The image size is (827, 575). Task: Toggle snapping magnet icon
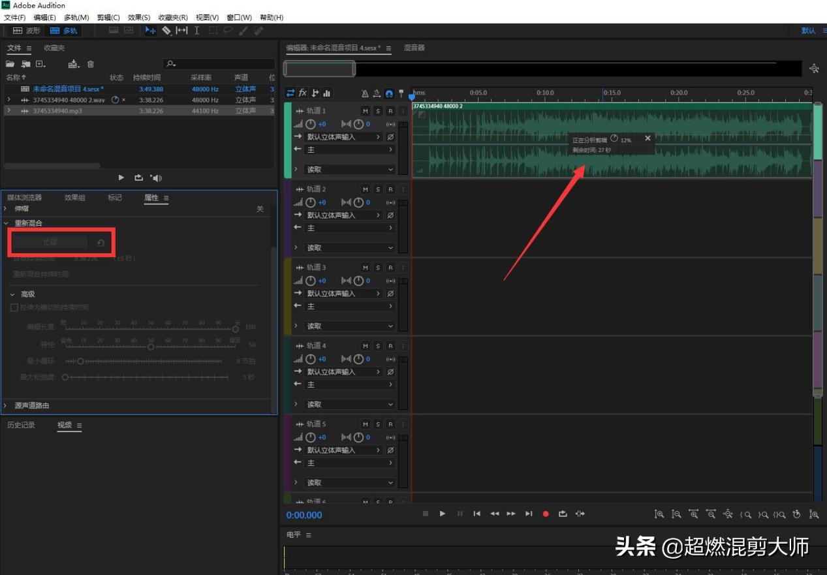click(389, 93)
